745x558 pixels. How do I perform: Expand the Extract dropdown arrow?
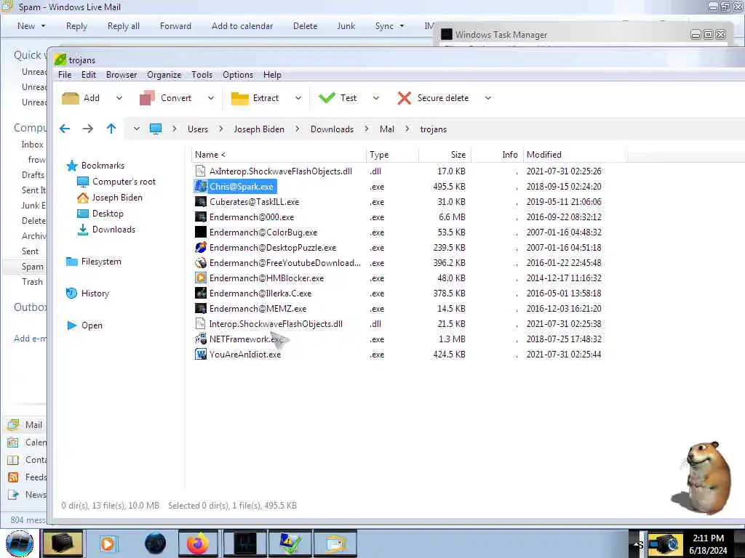[298, 98]
